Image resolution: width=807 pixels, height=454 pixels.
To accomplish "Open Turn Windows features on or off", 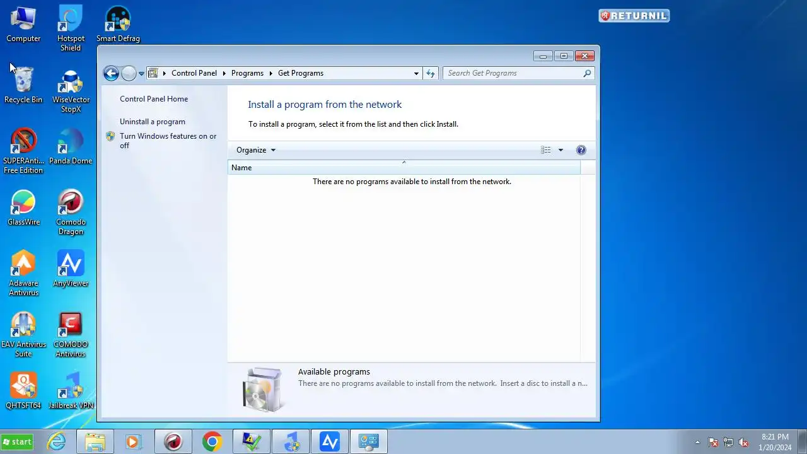I will (168, 141).
